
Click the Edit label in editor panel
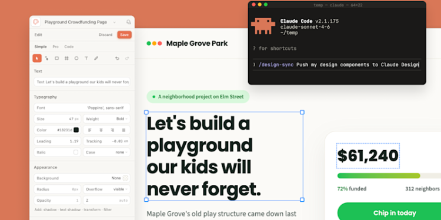[38, 35]
